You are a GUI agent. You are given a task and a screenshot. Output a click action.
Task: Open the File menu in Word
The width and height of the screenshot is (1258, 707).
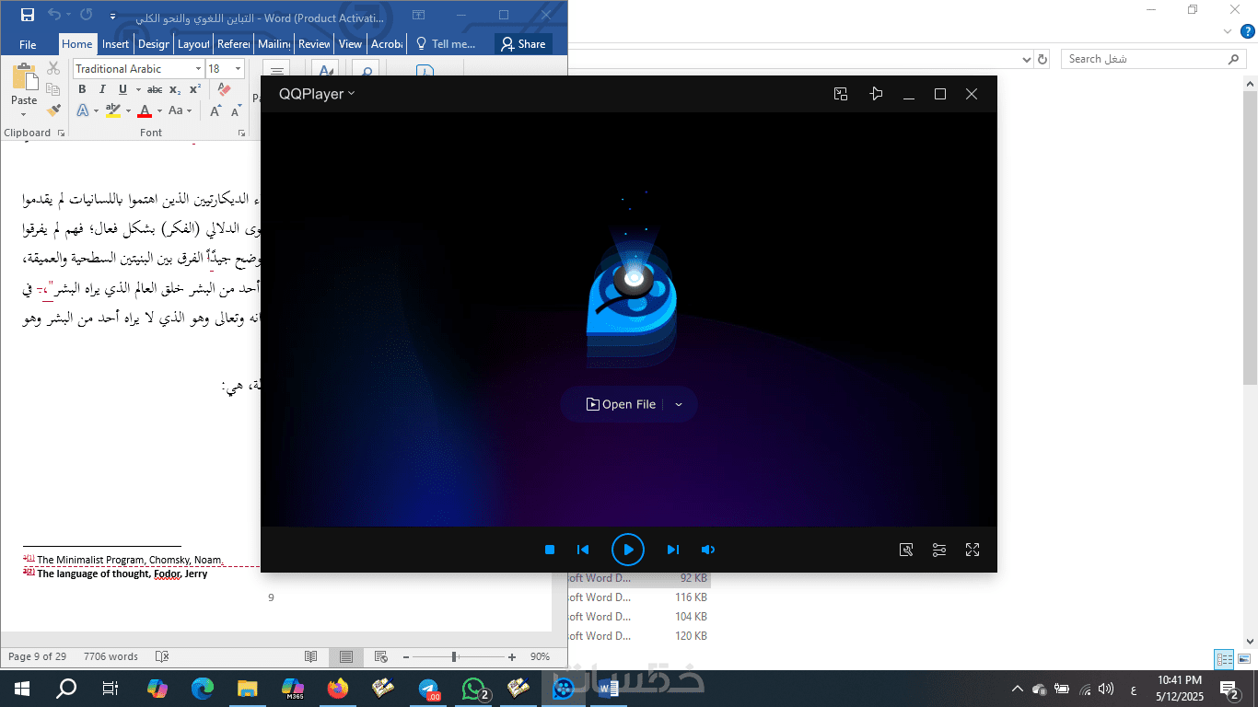coord(28,44)
